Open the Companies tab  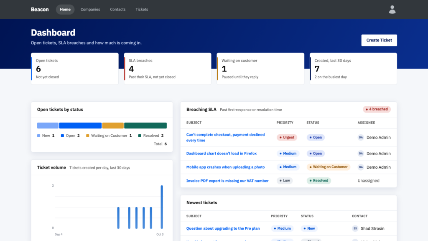(x=90, y=10)
